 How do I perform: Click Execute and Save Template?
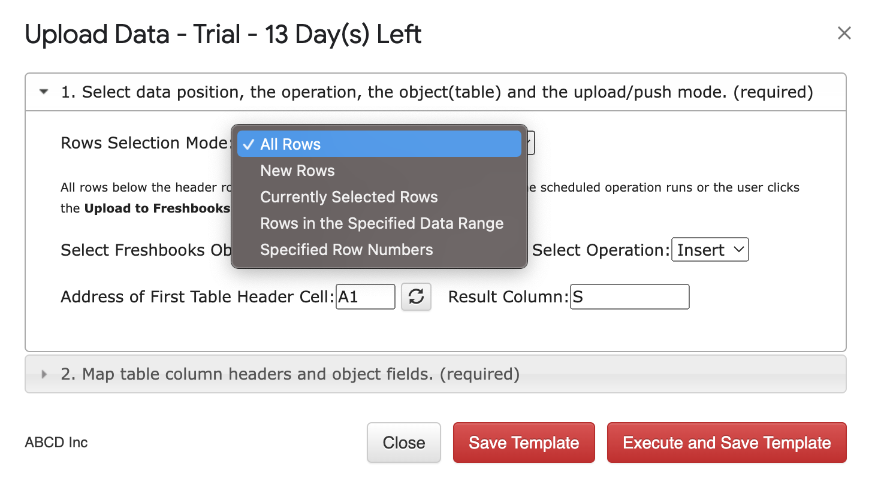[726, 442]
